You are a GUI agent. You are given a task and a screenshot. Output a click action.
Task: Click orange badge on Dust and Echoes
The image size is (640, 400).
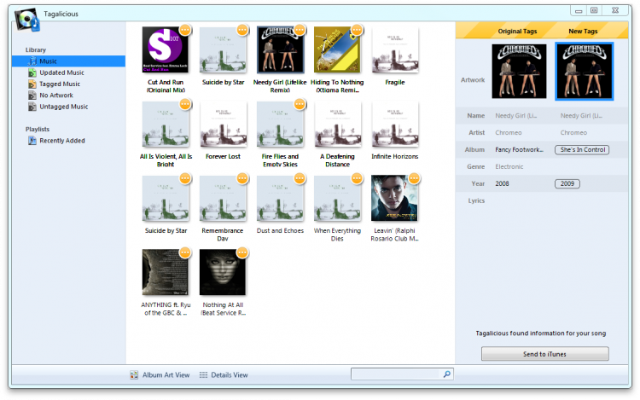coord(300,178)
